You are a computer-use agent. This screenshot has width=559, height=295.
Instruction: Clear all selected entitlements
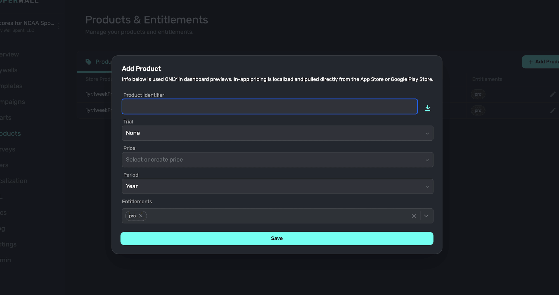pyautogui.click(x=414, y=216)
